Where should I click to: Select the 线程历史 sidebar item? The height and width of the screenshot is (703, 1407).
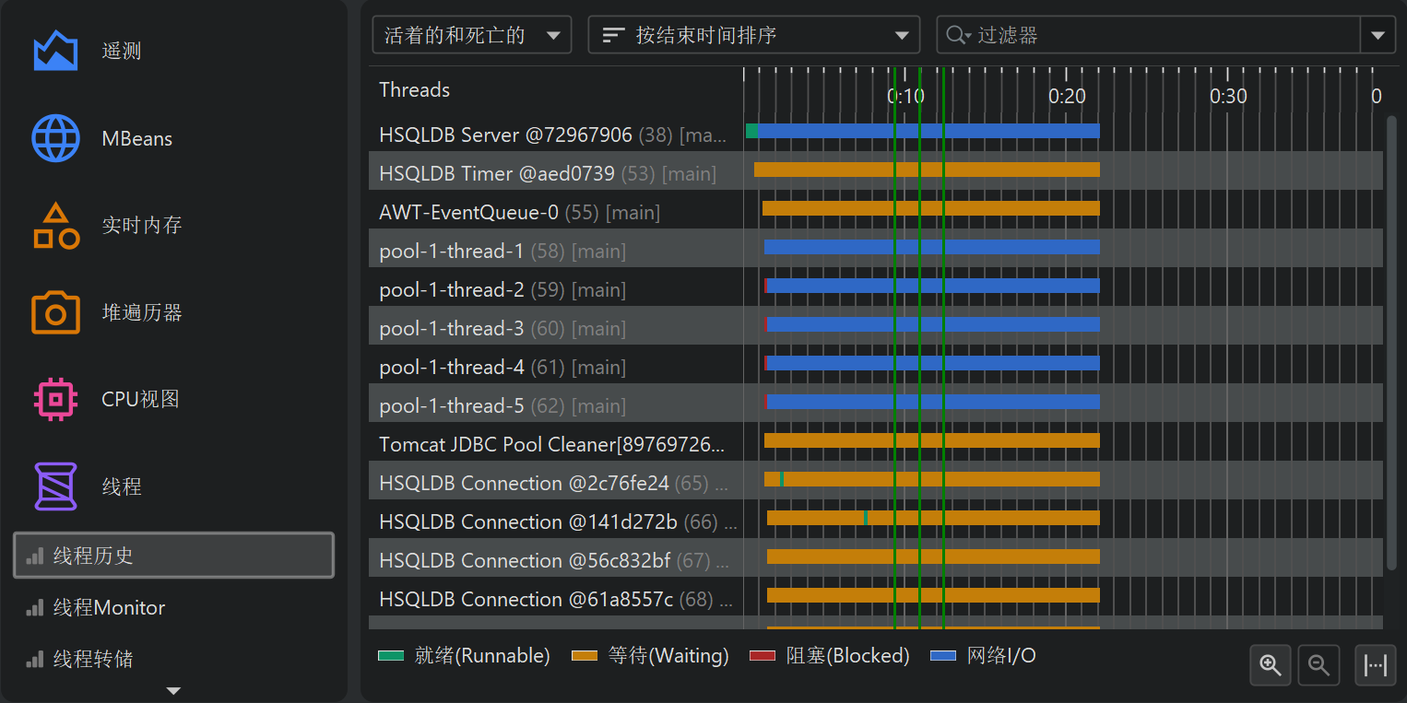point(173,556)
